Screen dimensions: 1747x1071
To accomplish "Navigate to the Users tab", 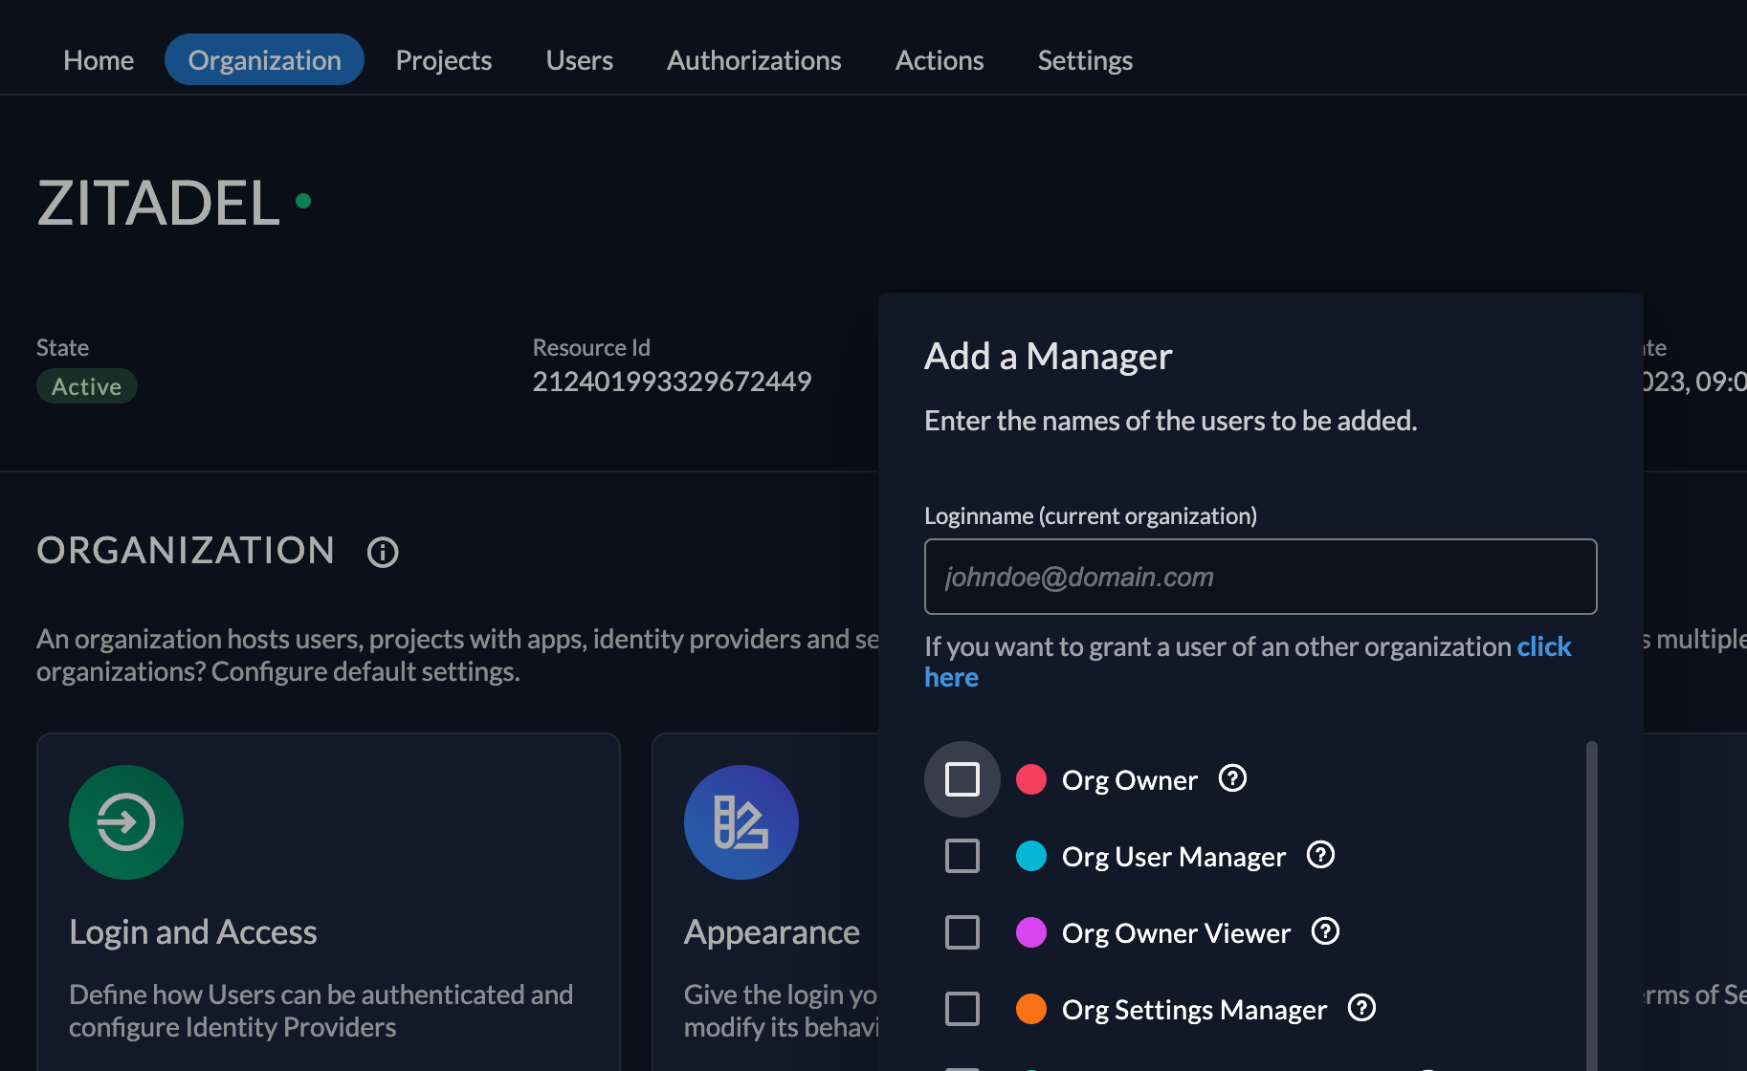I will coord(580,60).
